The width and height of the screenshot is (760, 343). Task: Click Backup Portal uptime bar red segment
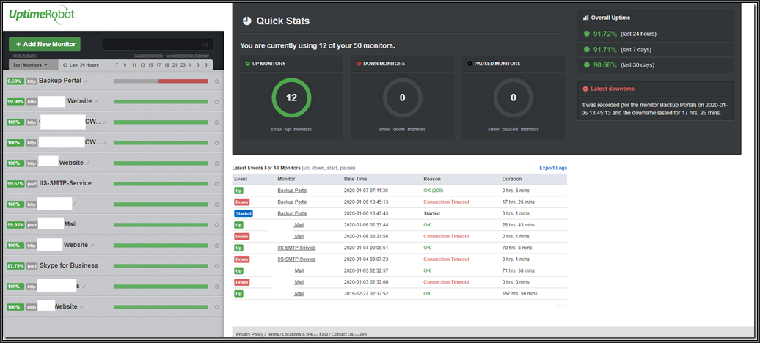click(x=183, y=81)
